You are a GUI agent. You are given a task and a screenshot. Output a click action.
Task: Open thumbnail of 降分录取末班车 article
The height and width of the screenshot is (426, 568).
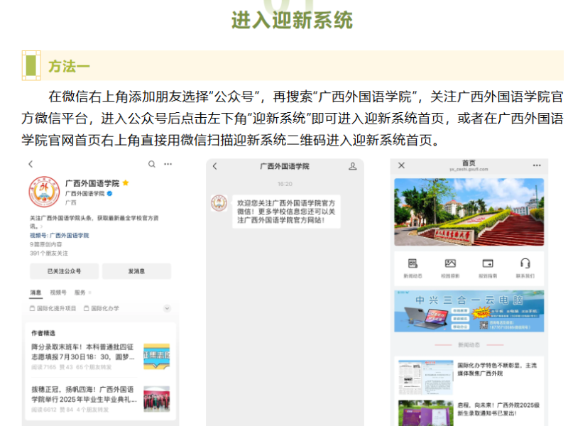[156, 356]
